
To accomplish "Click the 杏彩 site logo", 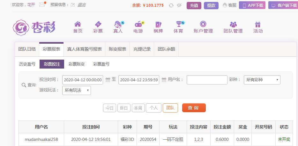I will (x=34, y=27).
